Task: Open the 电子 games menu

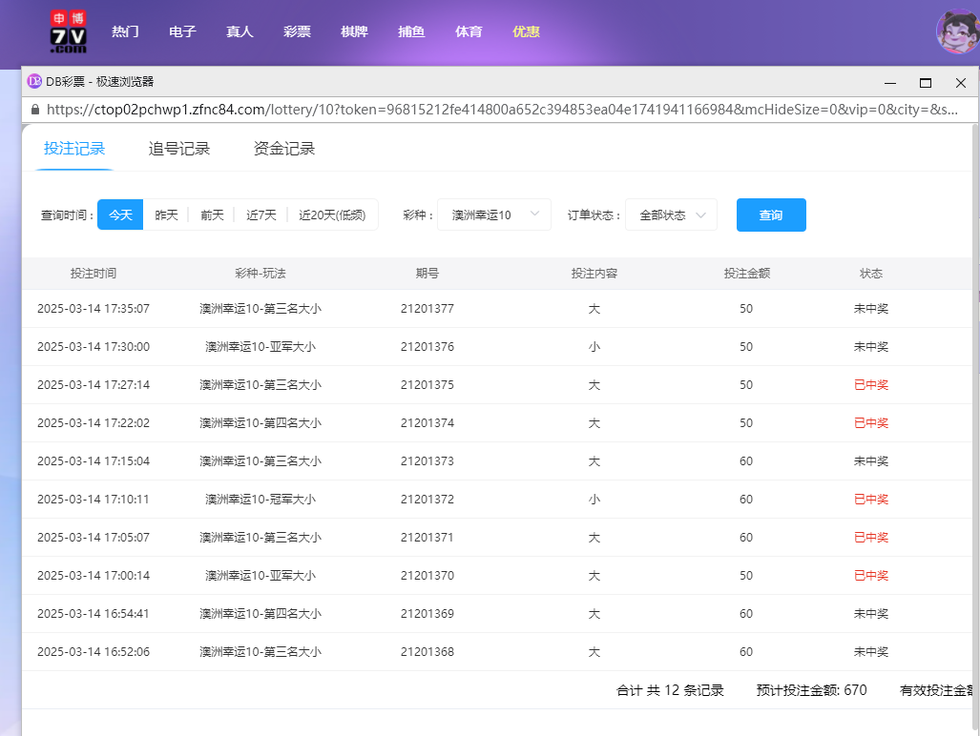Action: click(x=182, y=31)
